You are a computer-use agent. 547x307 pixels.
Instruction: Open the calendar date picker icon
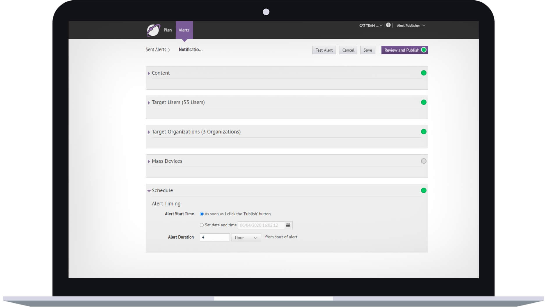click(288, 225)
